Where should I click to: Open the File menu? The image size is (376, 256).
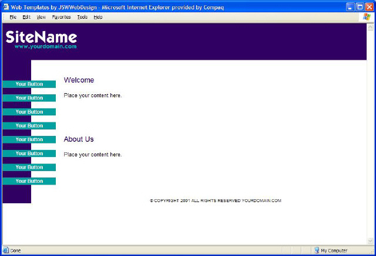pyautogui.click(x=12, y=18)
